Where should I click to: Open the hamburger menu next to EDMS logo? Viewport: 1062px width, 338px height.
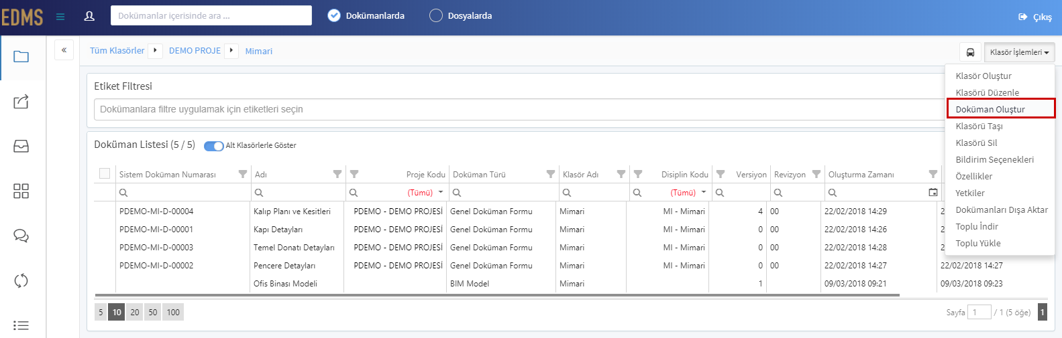[60, 17]
